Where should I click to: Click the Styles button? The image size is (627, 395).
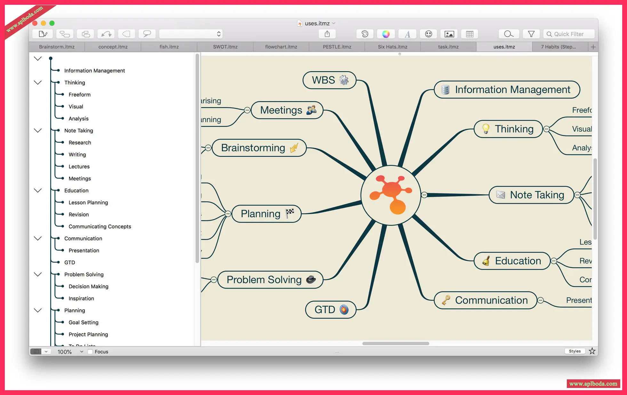click(x=575, y=351)
